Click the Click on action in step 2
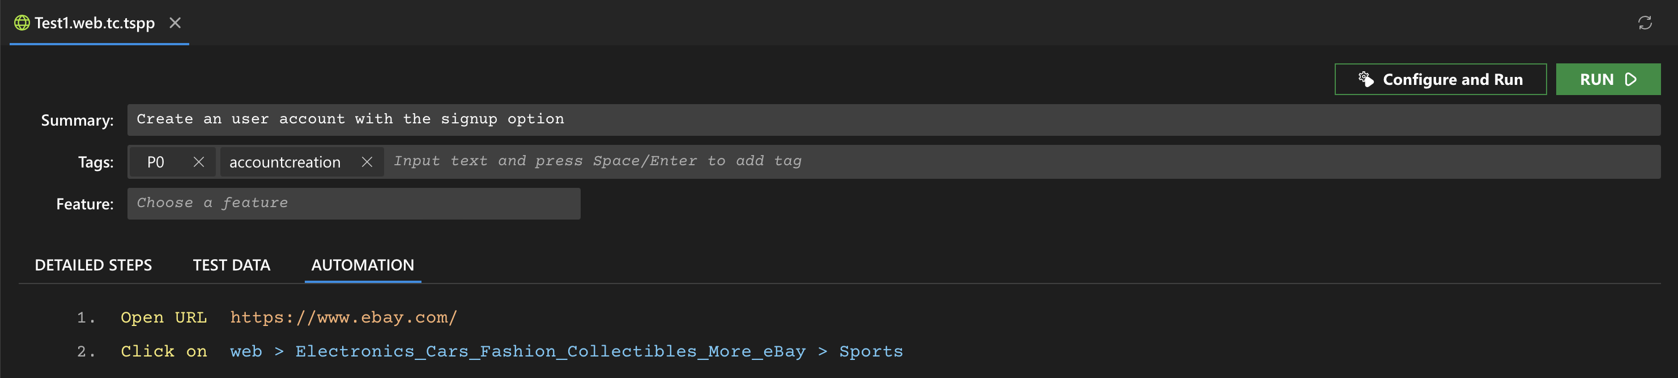The height and width of the screenshot is (378, 1678). (x=164, y=351)
